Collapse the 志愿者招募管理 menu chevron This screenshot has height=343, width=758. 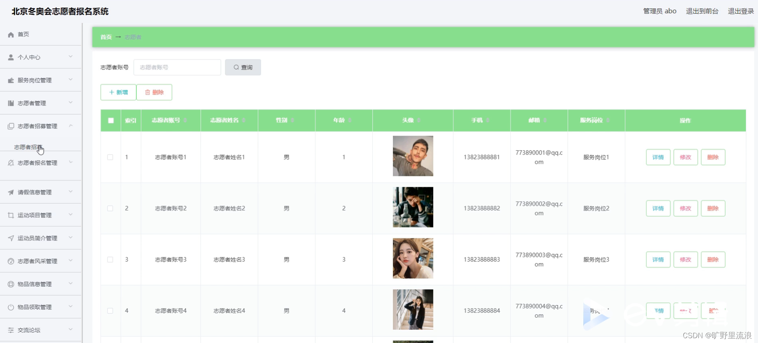point(71,126)
